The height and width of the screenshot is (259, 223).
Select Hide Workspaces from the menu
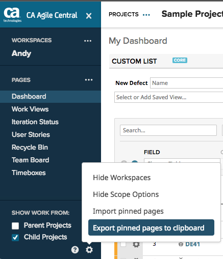point(122,178)
